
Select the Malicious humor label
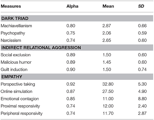pos(16,62)
